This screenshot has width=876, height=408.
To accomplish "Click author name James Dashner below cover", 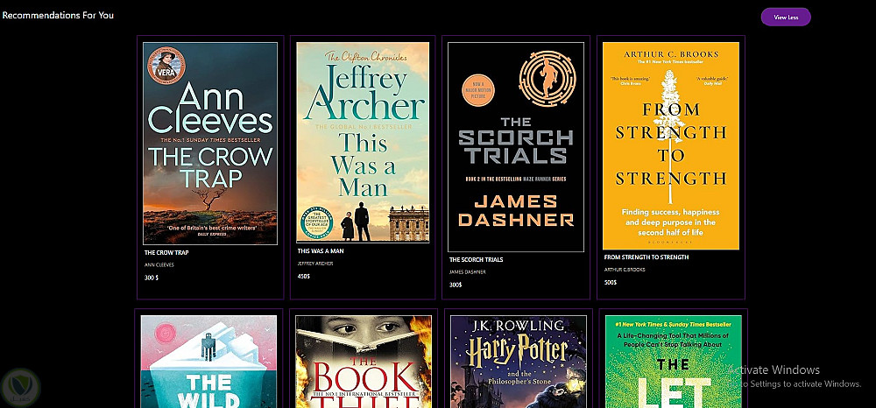I will point(468,271).
